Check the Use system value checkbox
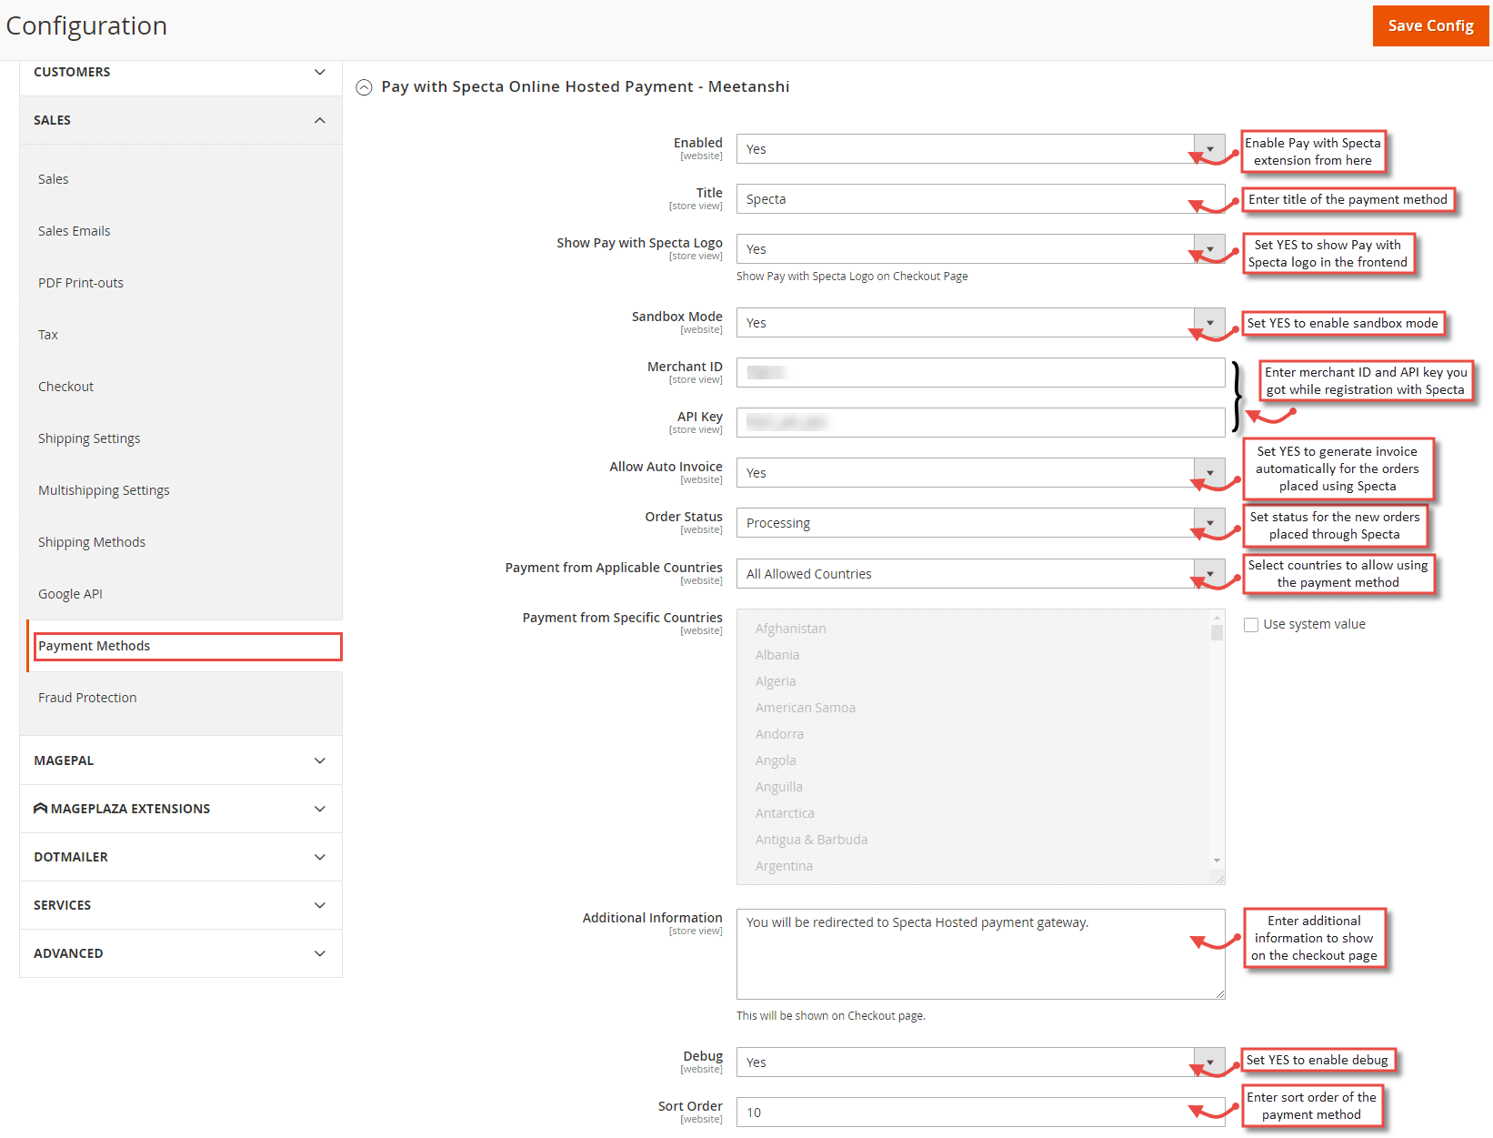 [1251, 624]
